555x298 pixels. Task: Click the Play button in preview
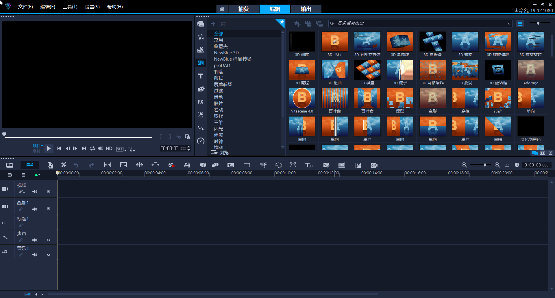coord(49,148)
